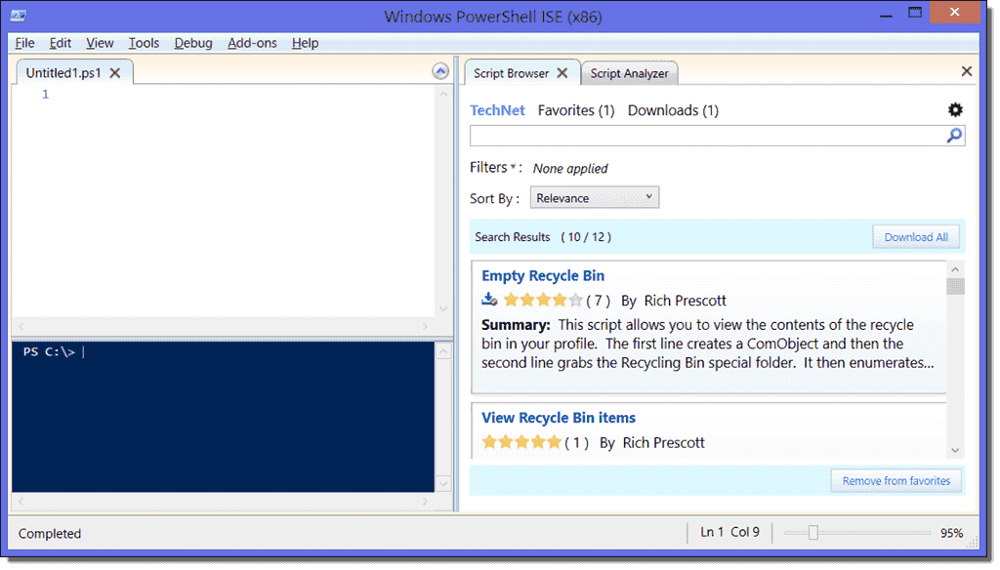Select the Untitled1.ps1 editor tab
Viewport: 1000px width, 570px height.
point(63,72)
